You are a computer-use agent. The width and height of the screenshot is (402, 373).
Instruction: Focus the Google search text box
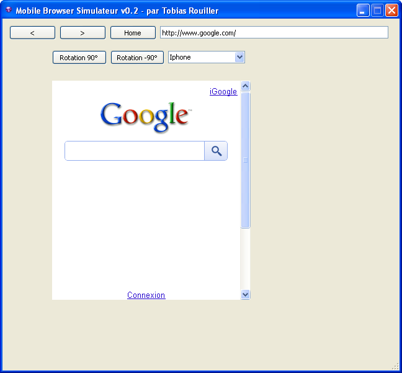[x=135, y=151]
